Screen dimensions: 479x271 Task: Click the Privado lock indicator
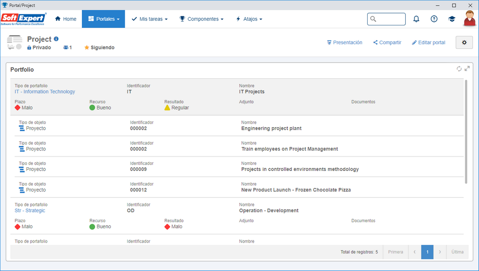pyautogui.click(x=39, y=47)
